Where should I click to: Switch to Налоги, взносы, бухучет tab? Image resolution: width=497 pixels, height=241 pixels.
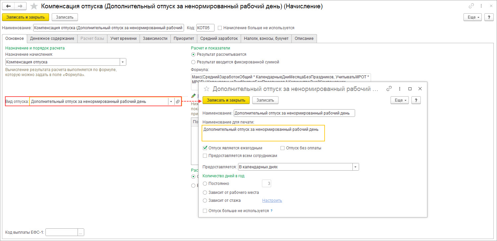click(266, 39)
